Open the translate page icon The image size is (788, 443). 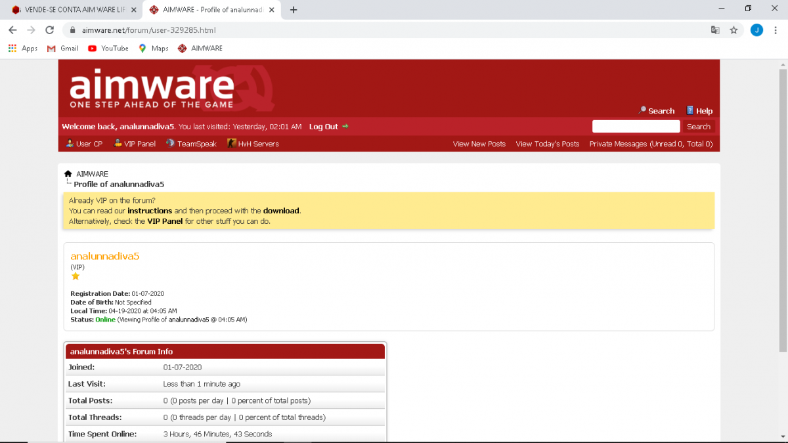(x=715, y=30)
